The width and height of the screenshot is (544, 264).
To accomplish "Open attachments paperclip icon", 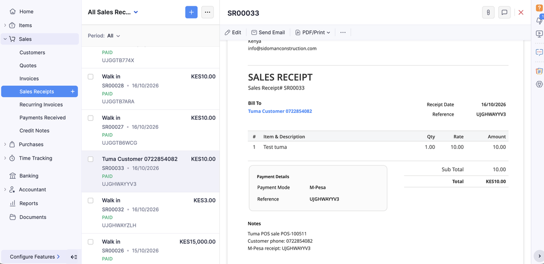I will (488, 12).
